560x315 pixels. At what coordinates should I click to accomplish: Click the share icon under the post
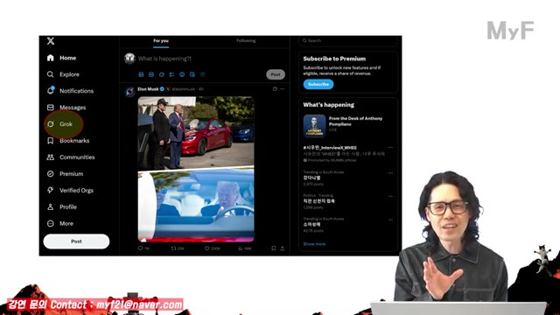282,248
